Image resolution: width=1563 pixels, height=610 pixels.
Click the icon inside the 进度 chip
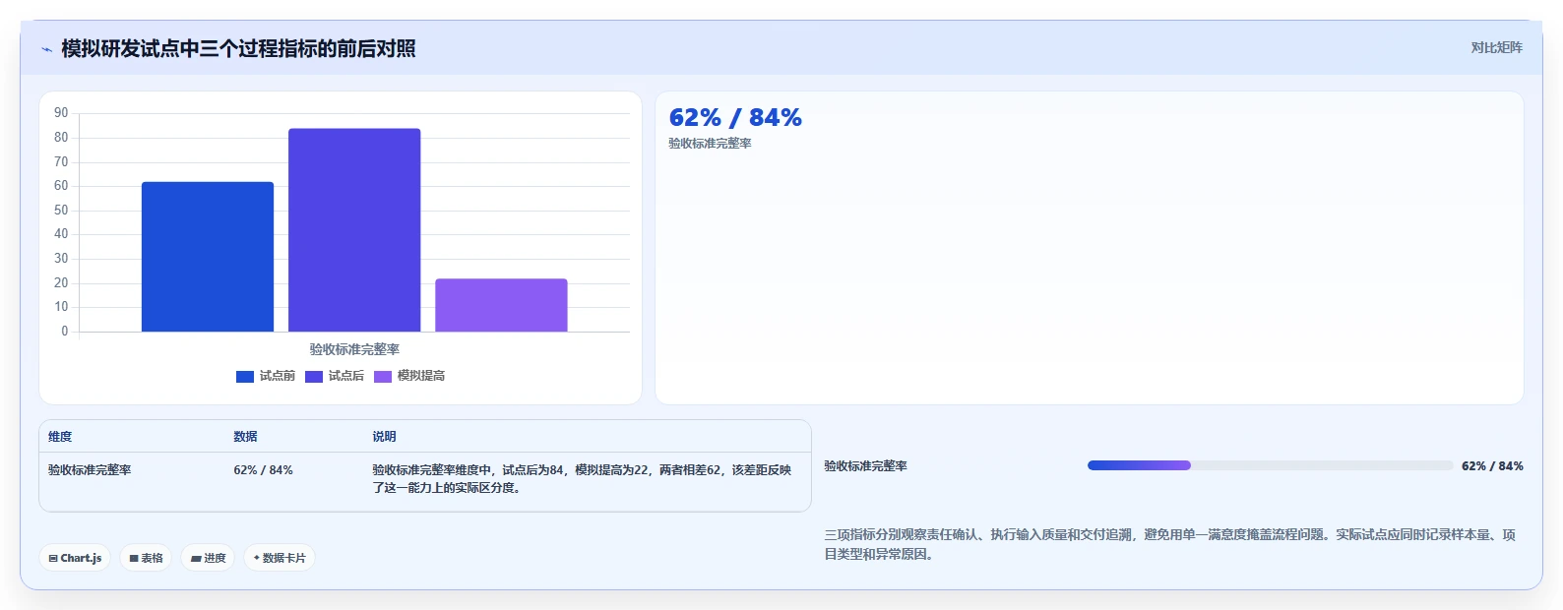click(x=196, y=558)
